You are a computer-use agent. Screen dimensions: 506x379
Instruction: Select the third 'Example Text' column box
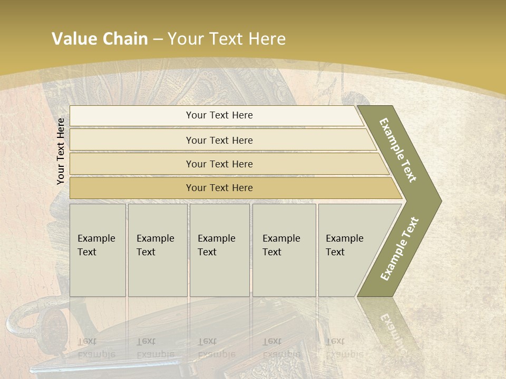pos(220,250)
